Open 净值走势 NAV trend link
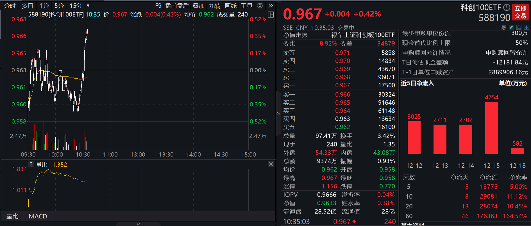Screen dimensions: 531x226 (295, 35)
